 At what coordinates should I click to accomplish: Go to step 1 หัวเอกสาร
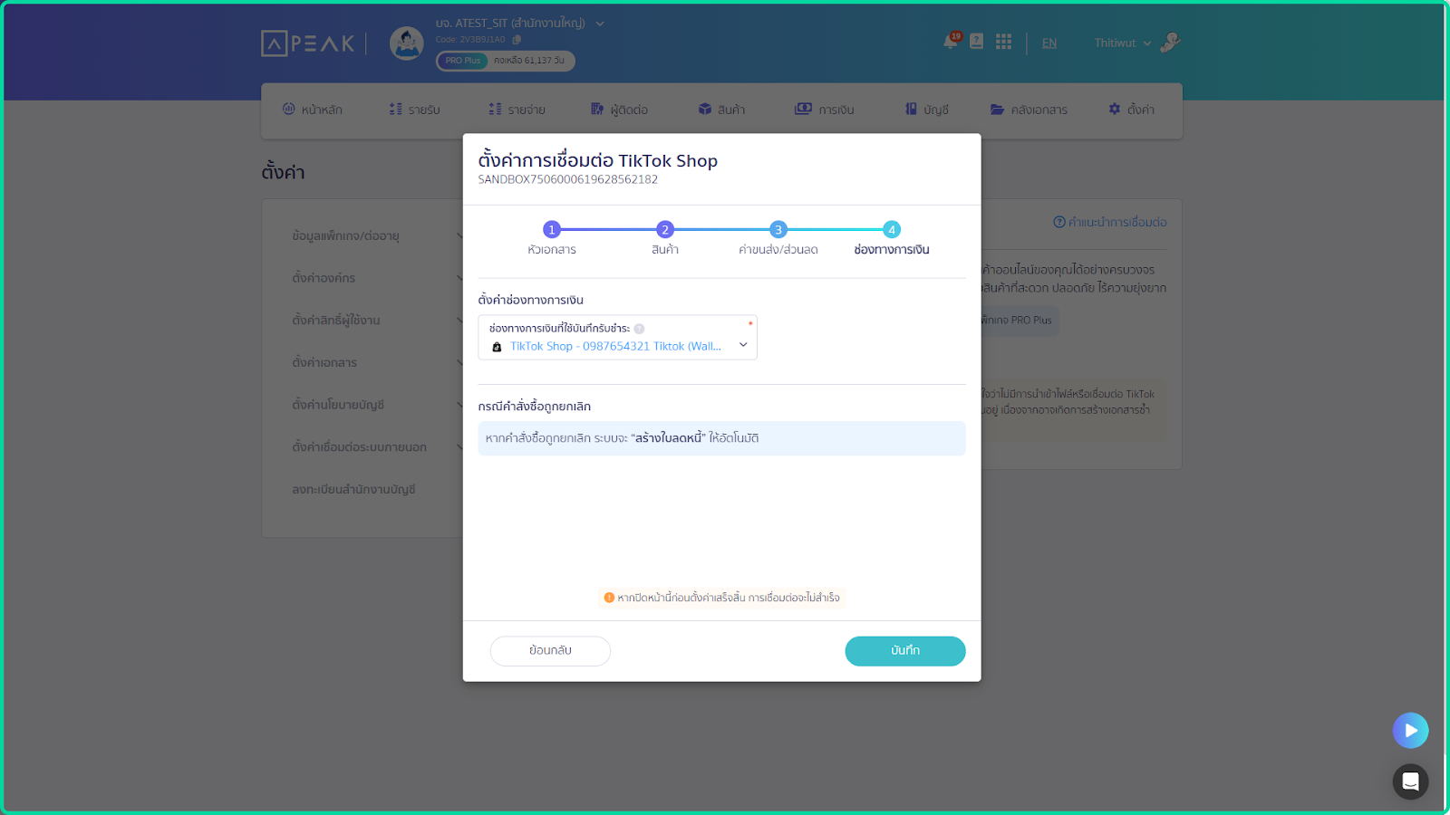(552, 230)
